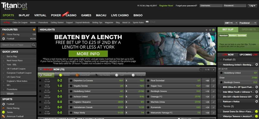Expand Rakican v Hotiza live match
This screenshot has width=259, height=119.
pyautogui.click(x=220, y=102)
